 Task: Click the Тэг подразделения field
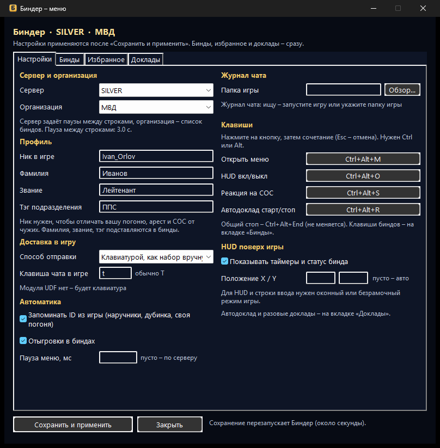pos(156,207)
